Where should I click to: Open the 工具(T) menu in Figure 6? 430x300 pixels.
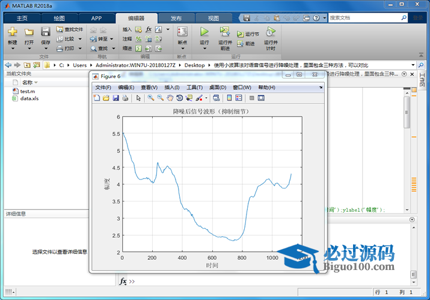tap(195, 88)
